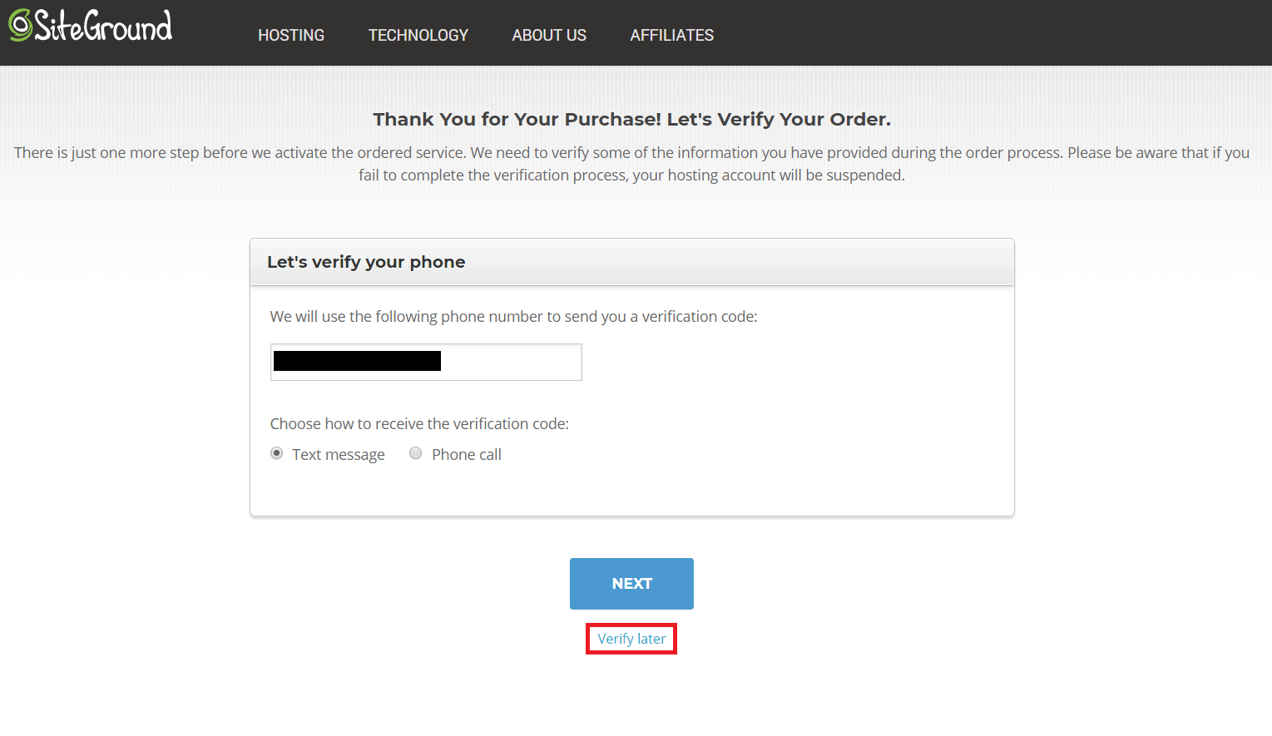Click the 'Thank You for Your Purchase' heading
Image resolution: width=1272 pixels, height=736 pixels.
coord(631,119)
